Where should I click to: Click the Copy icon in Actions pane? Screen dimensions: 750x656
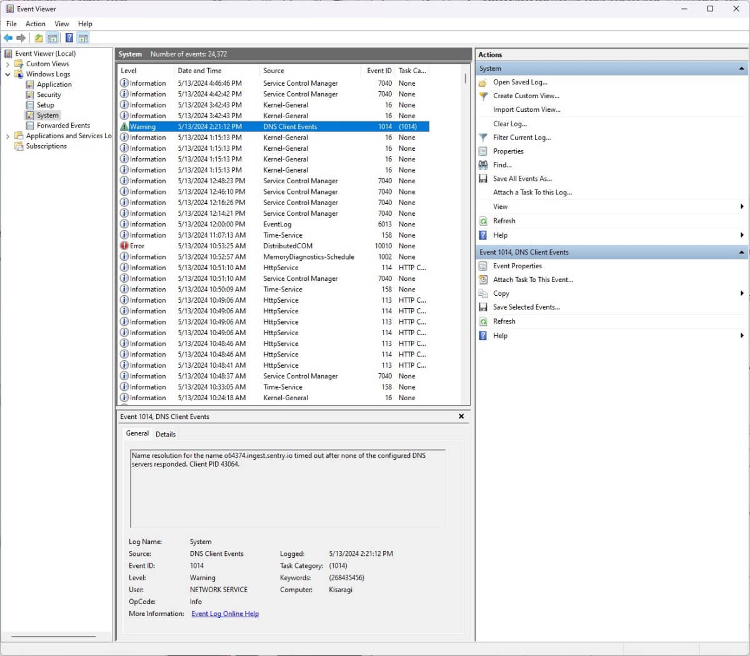point(483,294)
